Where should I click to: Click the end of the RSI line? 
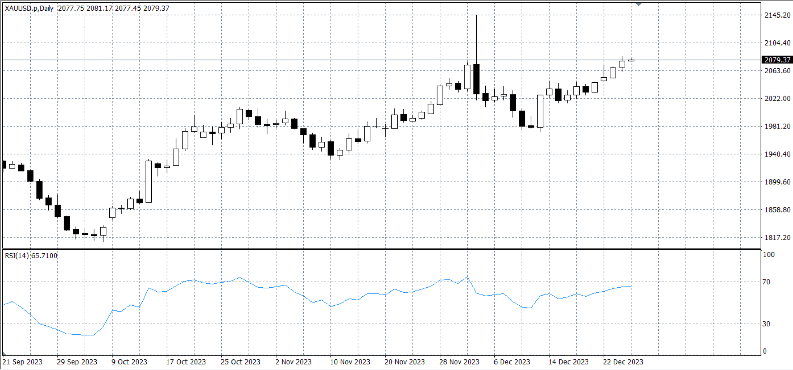point(631,286)
